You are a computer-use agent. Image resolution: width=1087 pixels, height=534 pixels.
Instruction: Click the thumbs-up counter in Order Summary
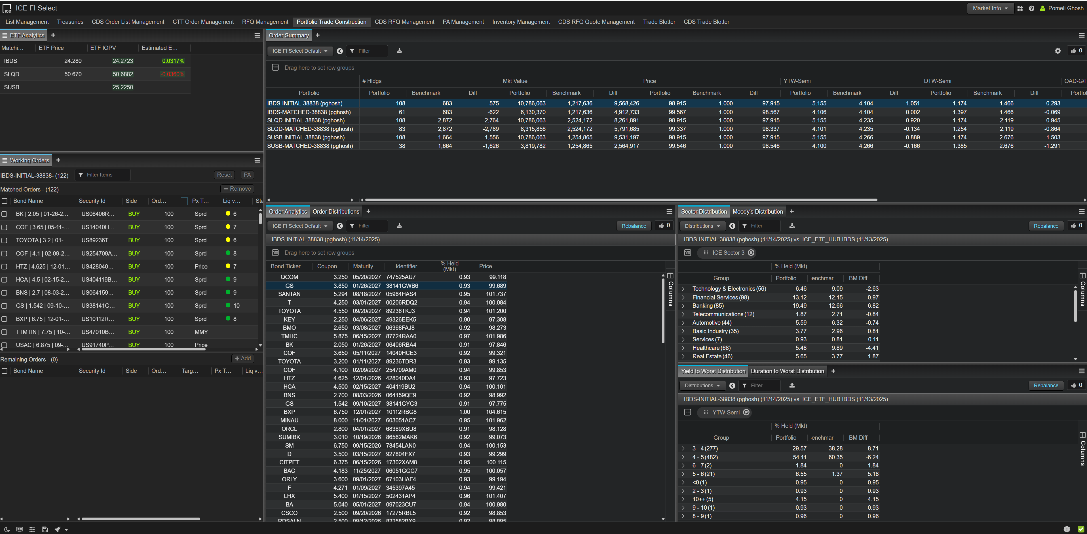pos(1076,51)
